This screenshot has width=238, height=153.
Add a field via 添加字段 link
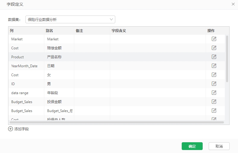(x=21, y=129)
